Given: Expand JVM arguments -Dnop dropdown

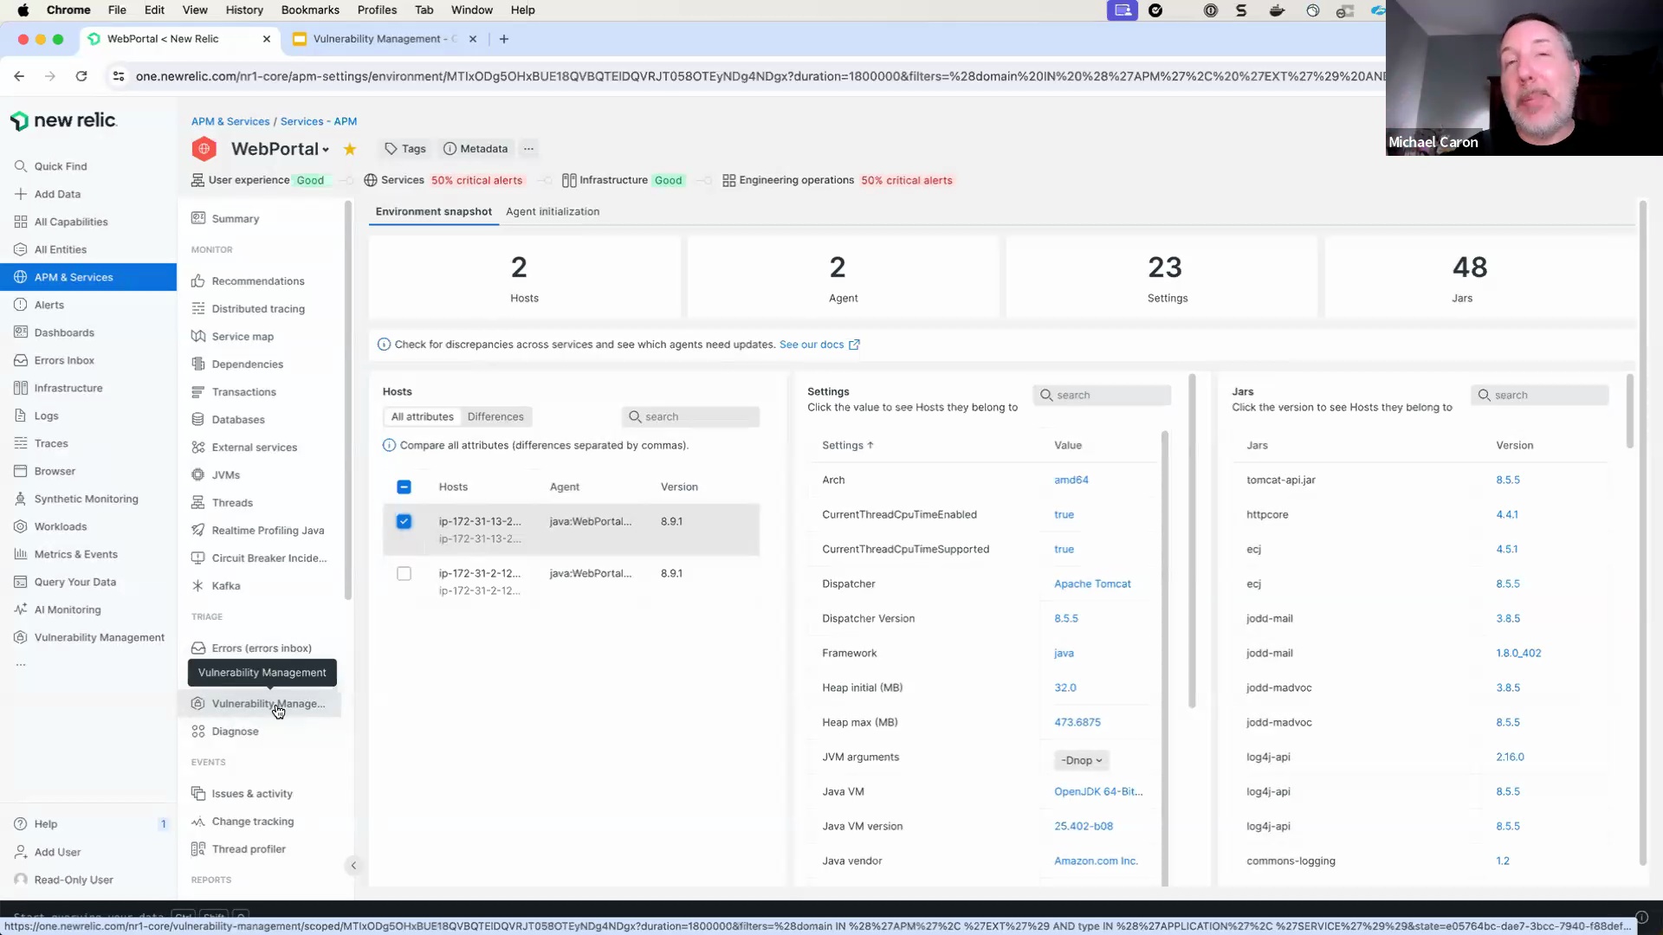Looking at the screenshot, I should [x=1082, y=760].
